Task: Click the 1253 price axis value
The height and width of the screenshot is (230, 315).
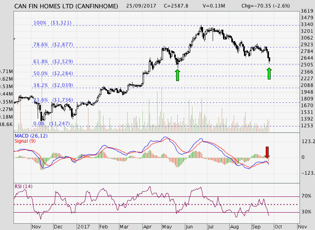Action: click(x=307, y=126)
